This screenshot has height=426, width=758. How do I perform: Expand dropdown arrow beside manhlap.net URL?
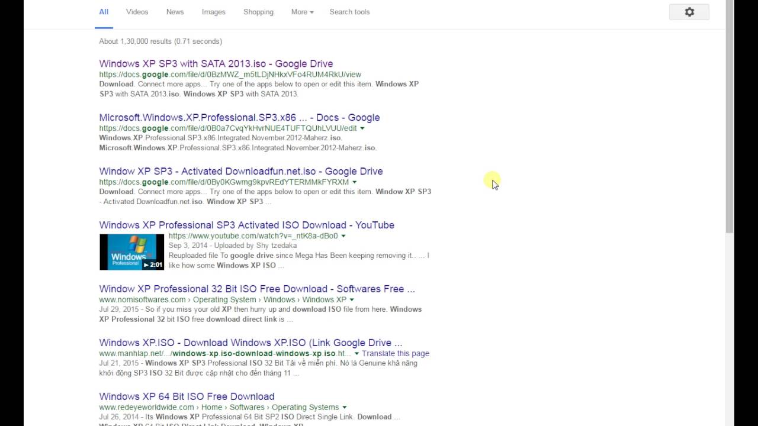point(356,354)
